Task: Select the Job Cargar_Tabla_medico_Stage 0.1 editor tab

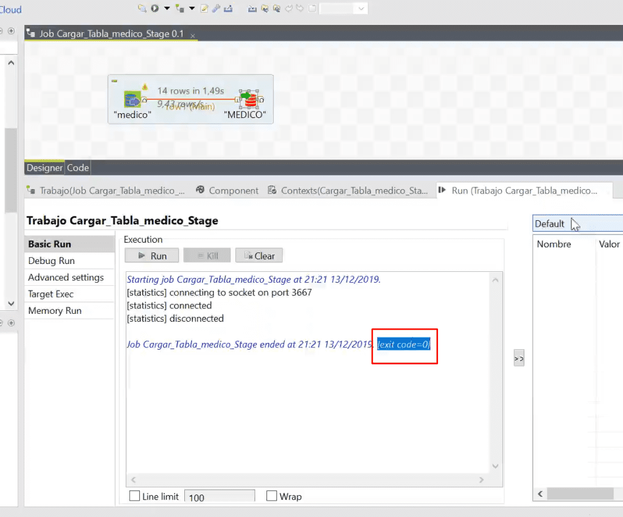Action: pyautogui.click(x=111, y=33)
